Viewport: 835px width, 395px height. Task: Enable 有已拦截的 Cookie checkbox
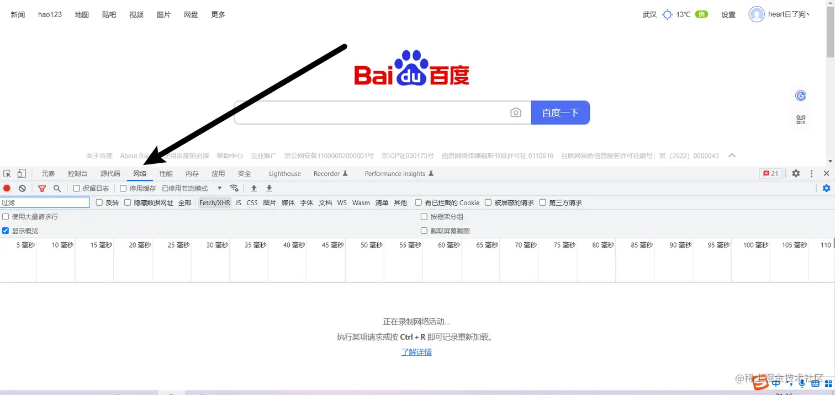click(419, 202)
